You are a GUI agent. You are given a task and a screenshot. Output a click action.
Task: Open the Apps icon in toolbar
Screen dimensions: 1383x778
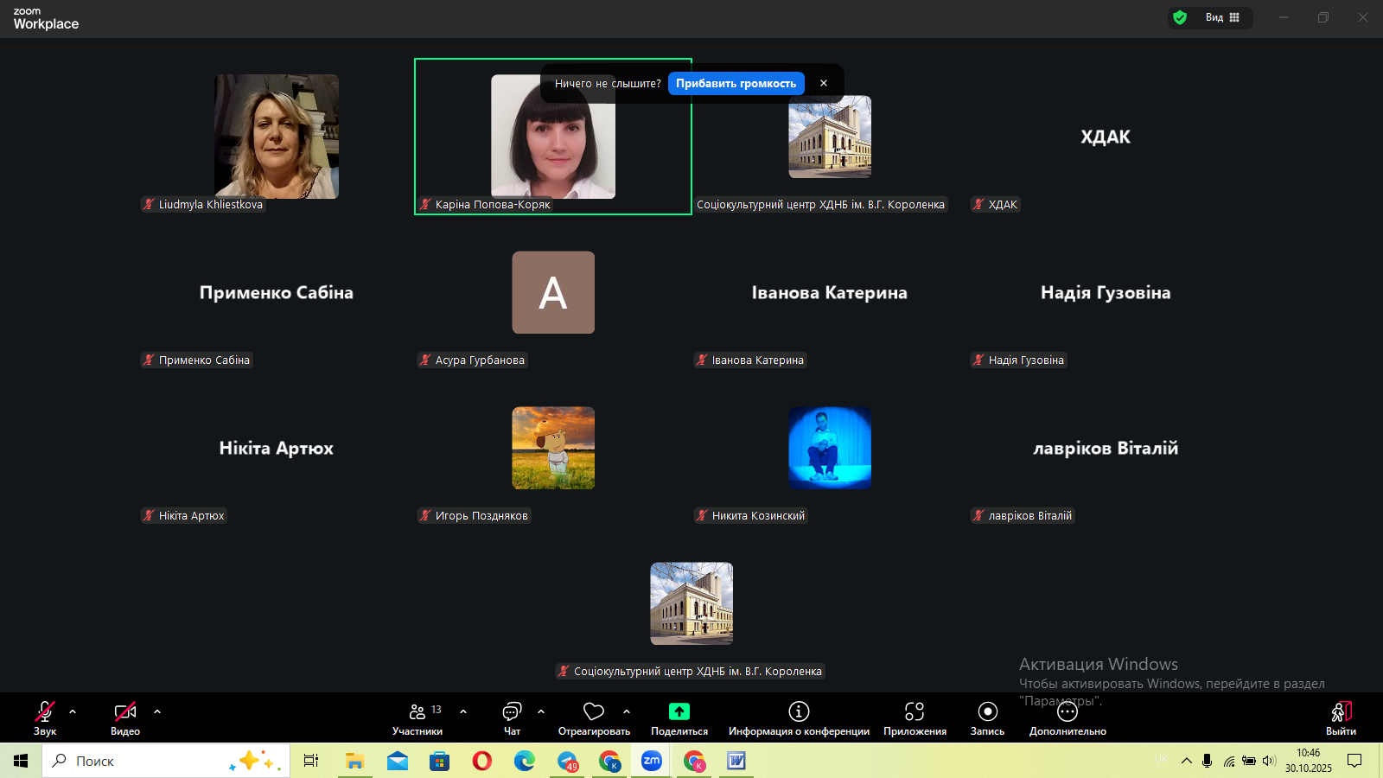[x=915, y=711]
